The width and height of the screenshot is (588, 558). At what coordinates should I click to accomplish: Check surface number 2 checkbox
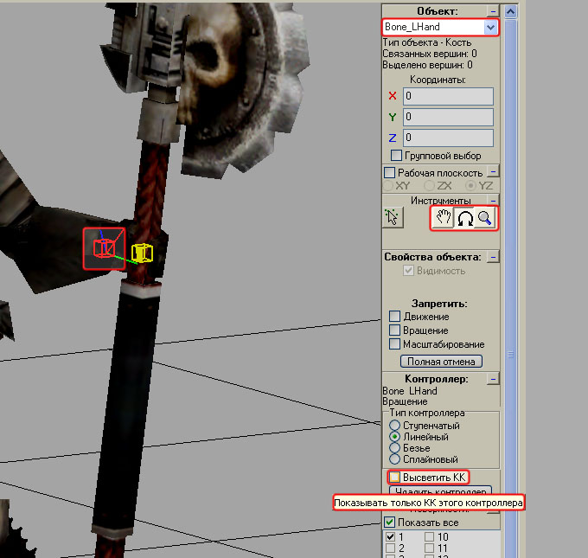tap(390, 548)
